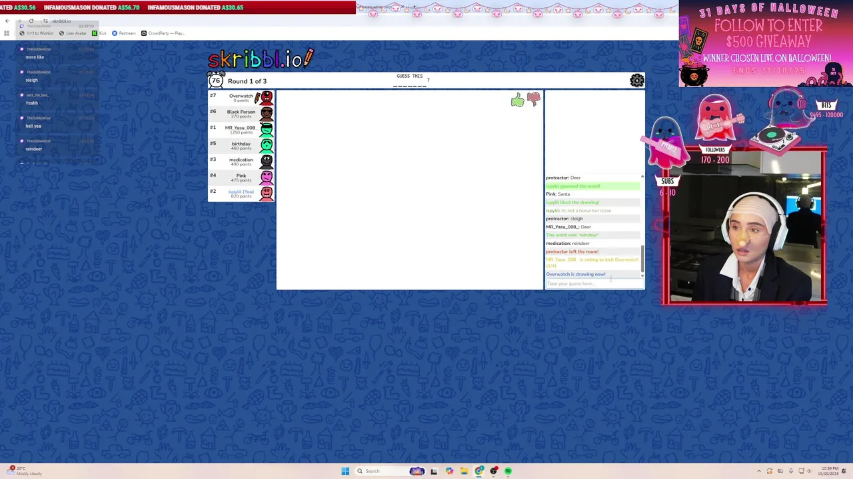Select player name ispylil (You)
This screenshot has width=853, height=479.
click(x=241, y=192)
